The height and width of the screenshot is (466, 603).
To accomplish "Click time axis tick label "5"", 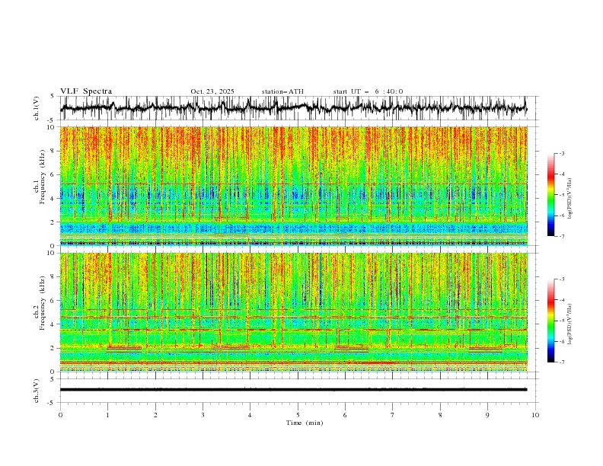I will tap(298, 415).
